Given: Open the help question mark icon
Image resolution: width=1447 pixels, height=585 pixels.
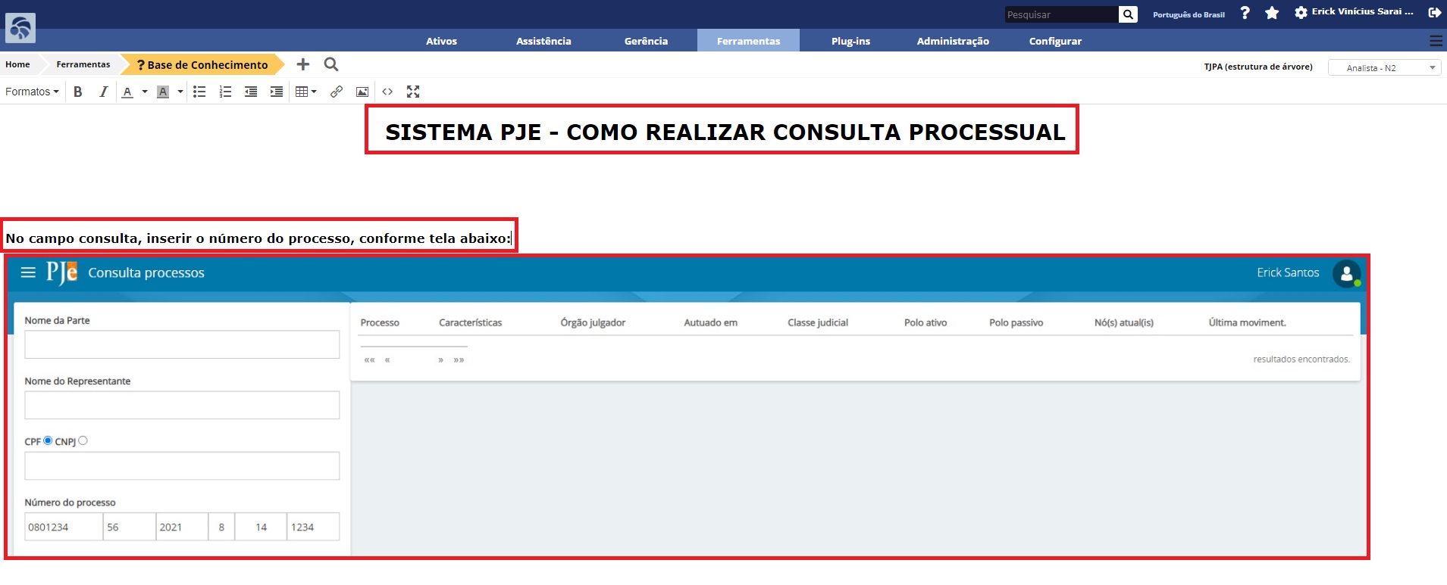Looking at the screenshot, I should pyautogui.click(x=1245, y=13).
